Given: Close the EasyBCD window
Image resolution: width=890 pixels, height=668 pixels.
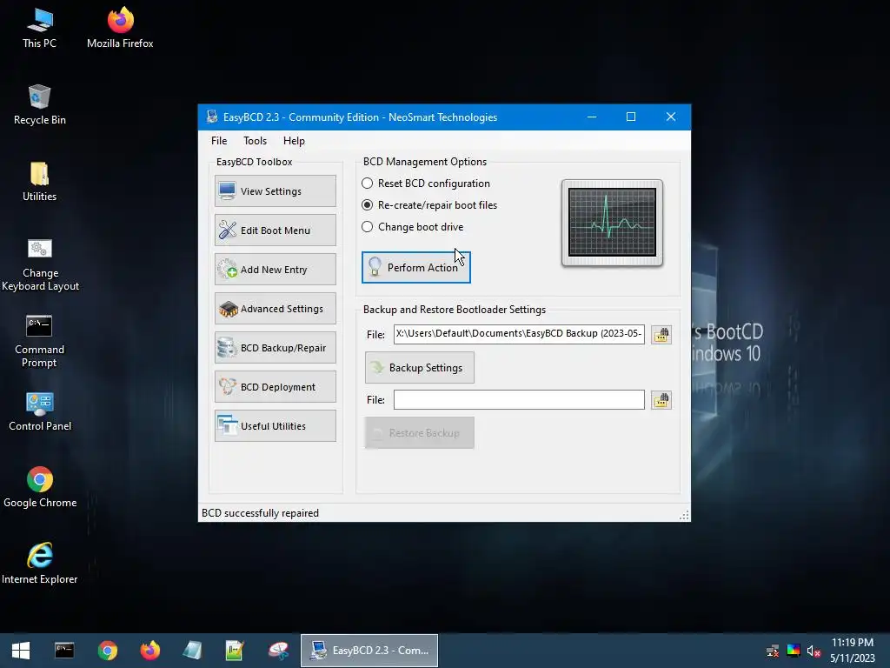Looking at the screenshot, I should (x=670, y=117).
